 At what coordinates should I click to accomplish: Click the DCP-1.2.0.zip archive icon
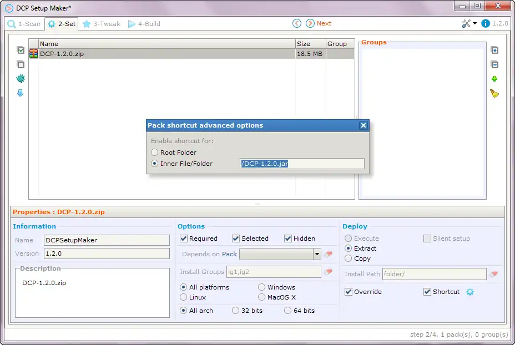coord(33,53)
